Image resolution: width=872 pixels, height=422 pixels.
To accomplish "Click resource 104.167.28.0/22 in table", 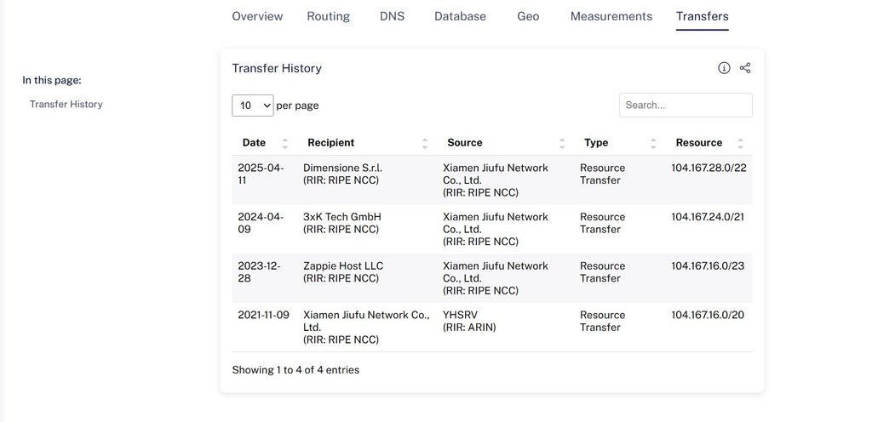I will coord(708,168).
